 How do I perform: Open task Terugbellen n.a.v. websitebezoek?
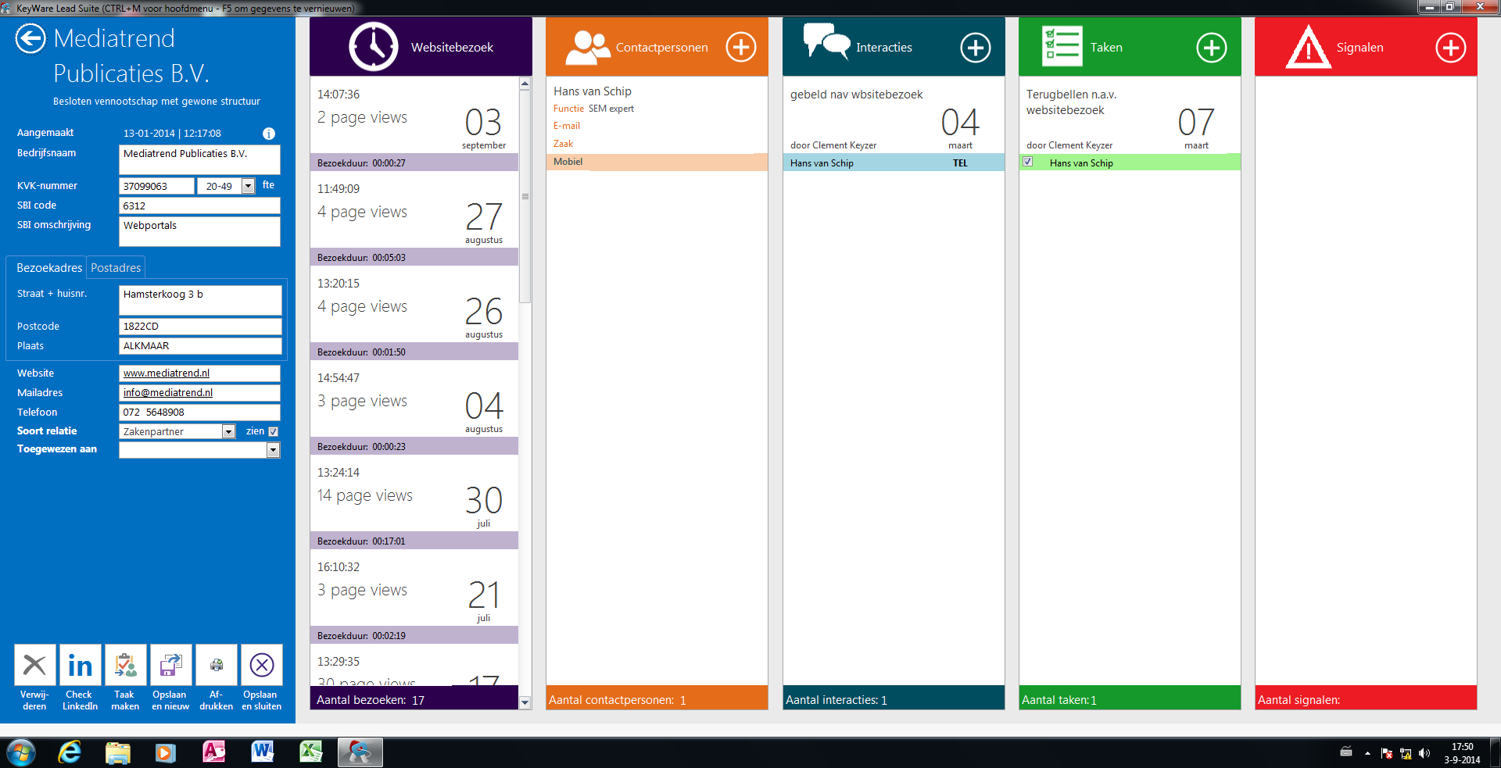[1071, 102]
